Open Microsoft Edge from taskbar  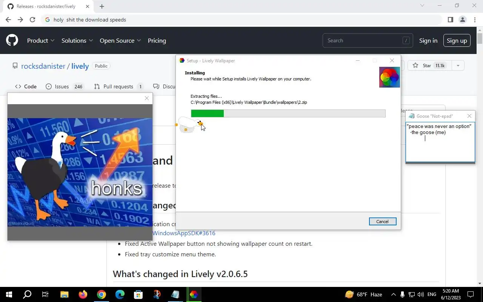[120, 294]
